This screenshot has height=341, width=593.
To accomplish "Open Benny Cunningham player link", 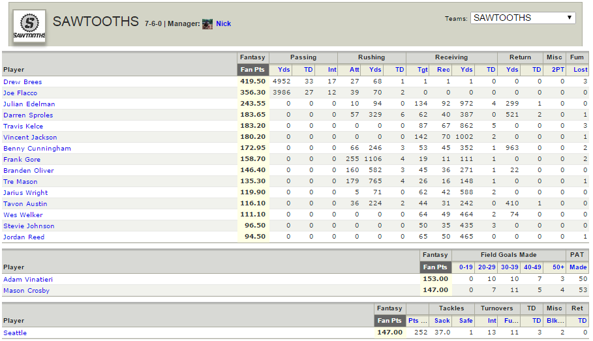I will click(37, 148).
